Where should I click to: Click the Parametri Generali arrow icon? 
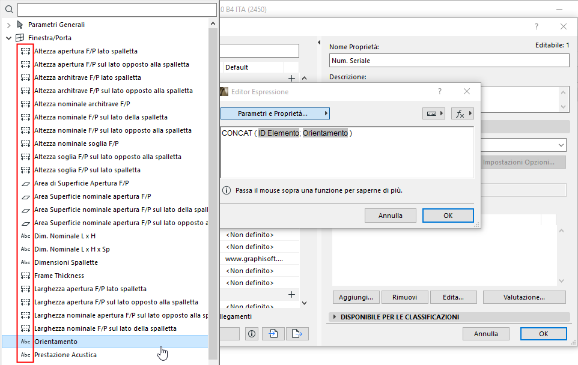(x=20, y=25)
